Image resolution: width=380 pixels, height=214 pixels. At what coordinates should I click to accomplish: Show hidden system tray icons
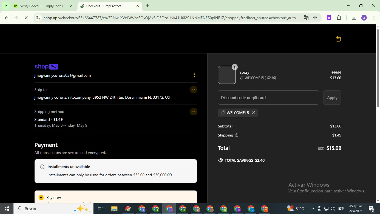coord(313,209)
